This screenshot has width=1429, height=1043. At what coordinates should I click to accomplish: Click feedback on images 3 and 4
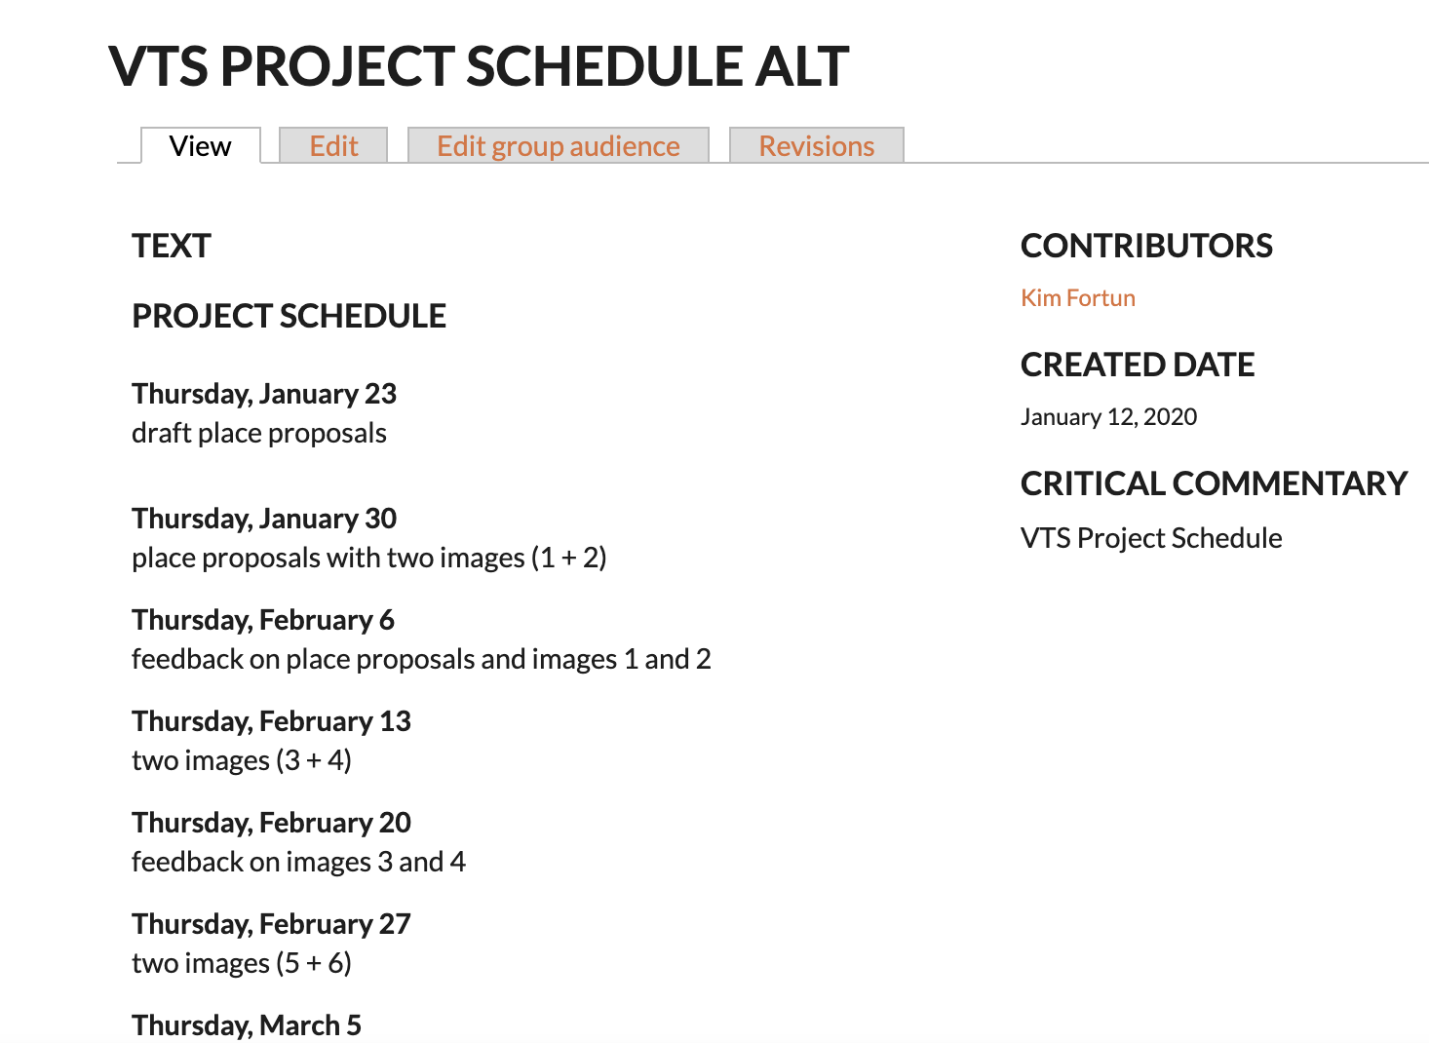[298, 862]
